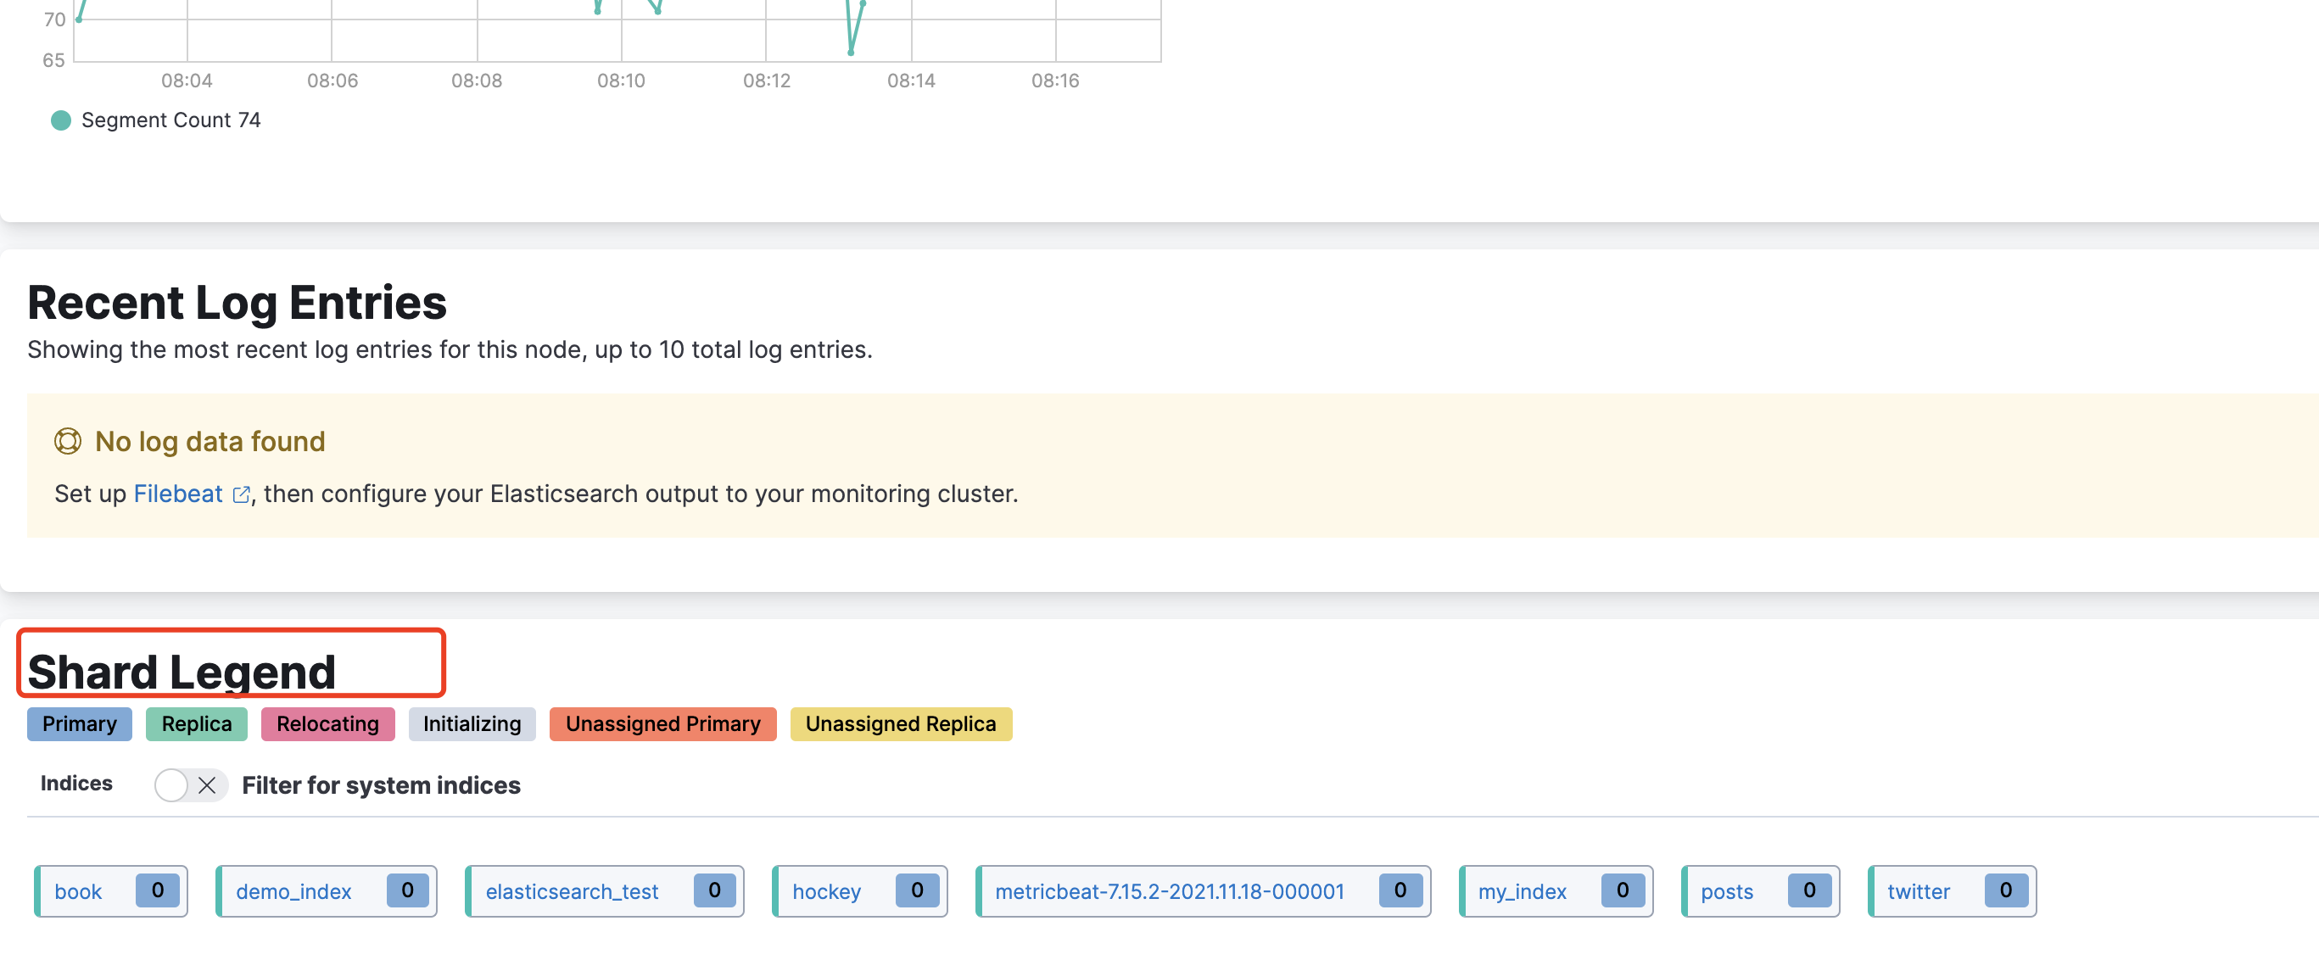This screenshot has width=2319, height=960.
Task: Click the Unassigned Primary legend badge
Action: click(x=662, y=723)
